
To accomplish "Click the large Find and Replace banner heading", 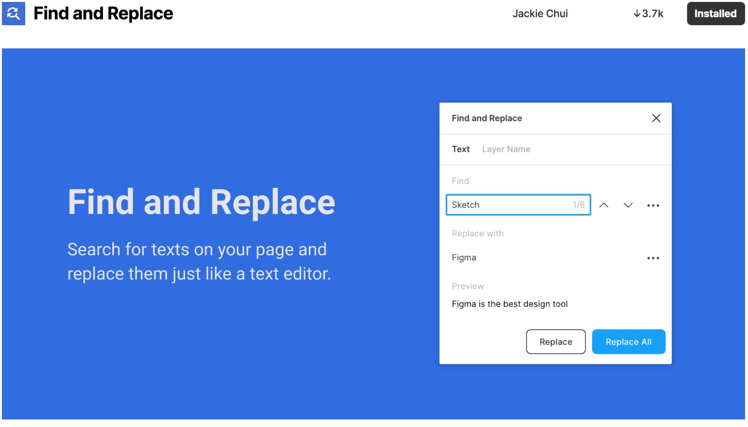I will 202,202.
